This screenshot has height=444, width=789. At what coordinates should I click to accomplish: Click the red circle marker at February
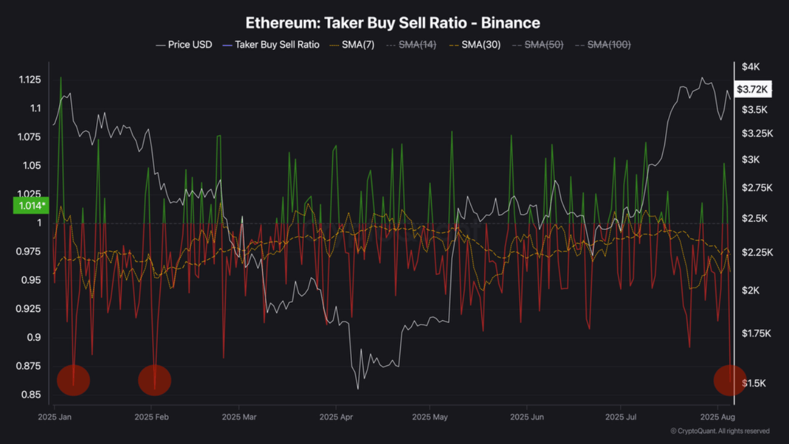154,380
